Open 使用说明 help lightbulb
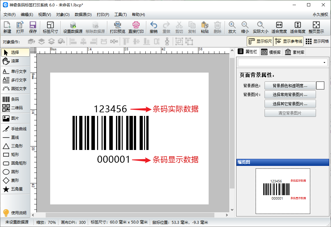This screenshot has width=331, height=227. [15, 213]
